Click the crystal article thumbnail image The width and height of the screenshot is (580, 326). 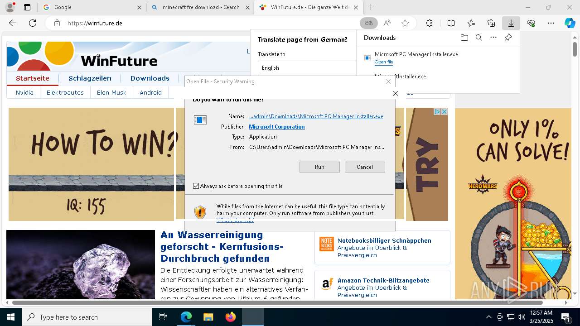point(81,264)
